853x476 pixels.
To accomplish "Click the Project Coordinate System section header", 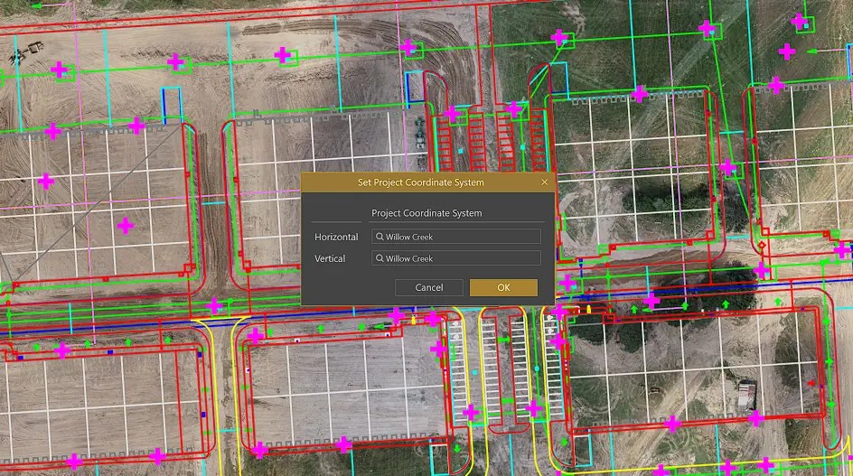I will (426, 213).
